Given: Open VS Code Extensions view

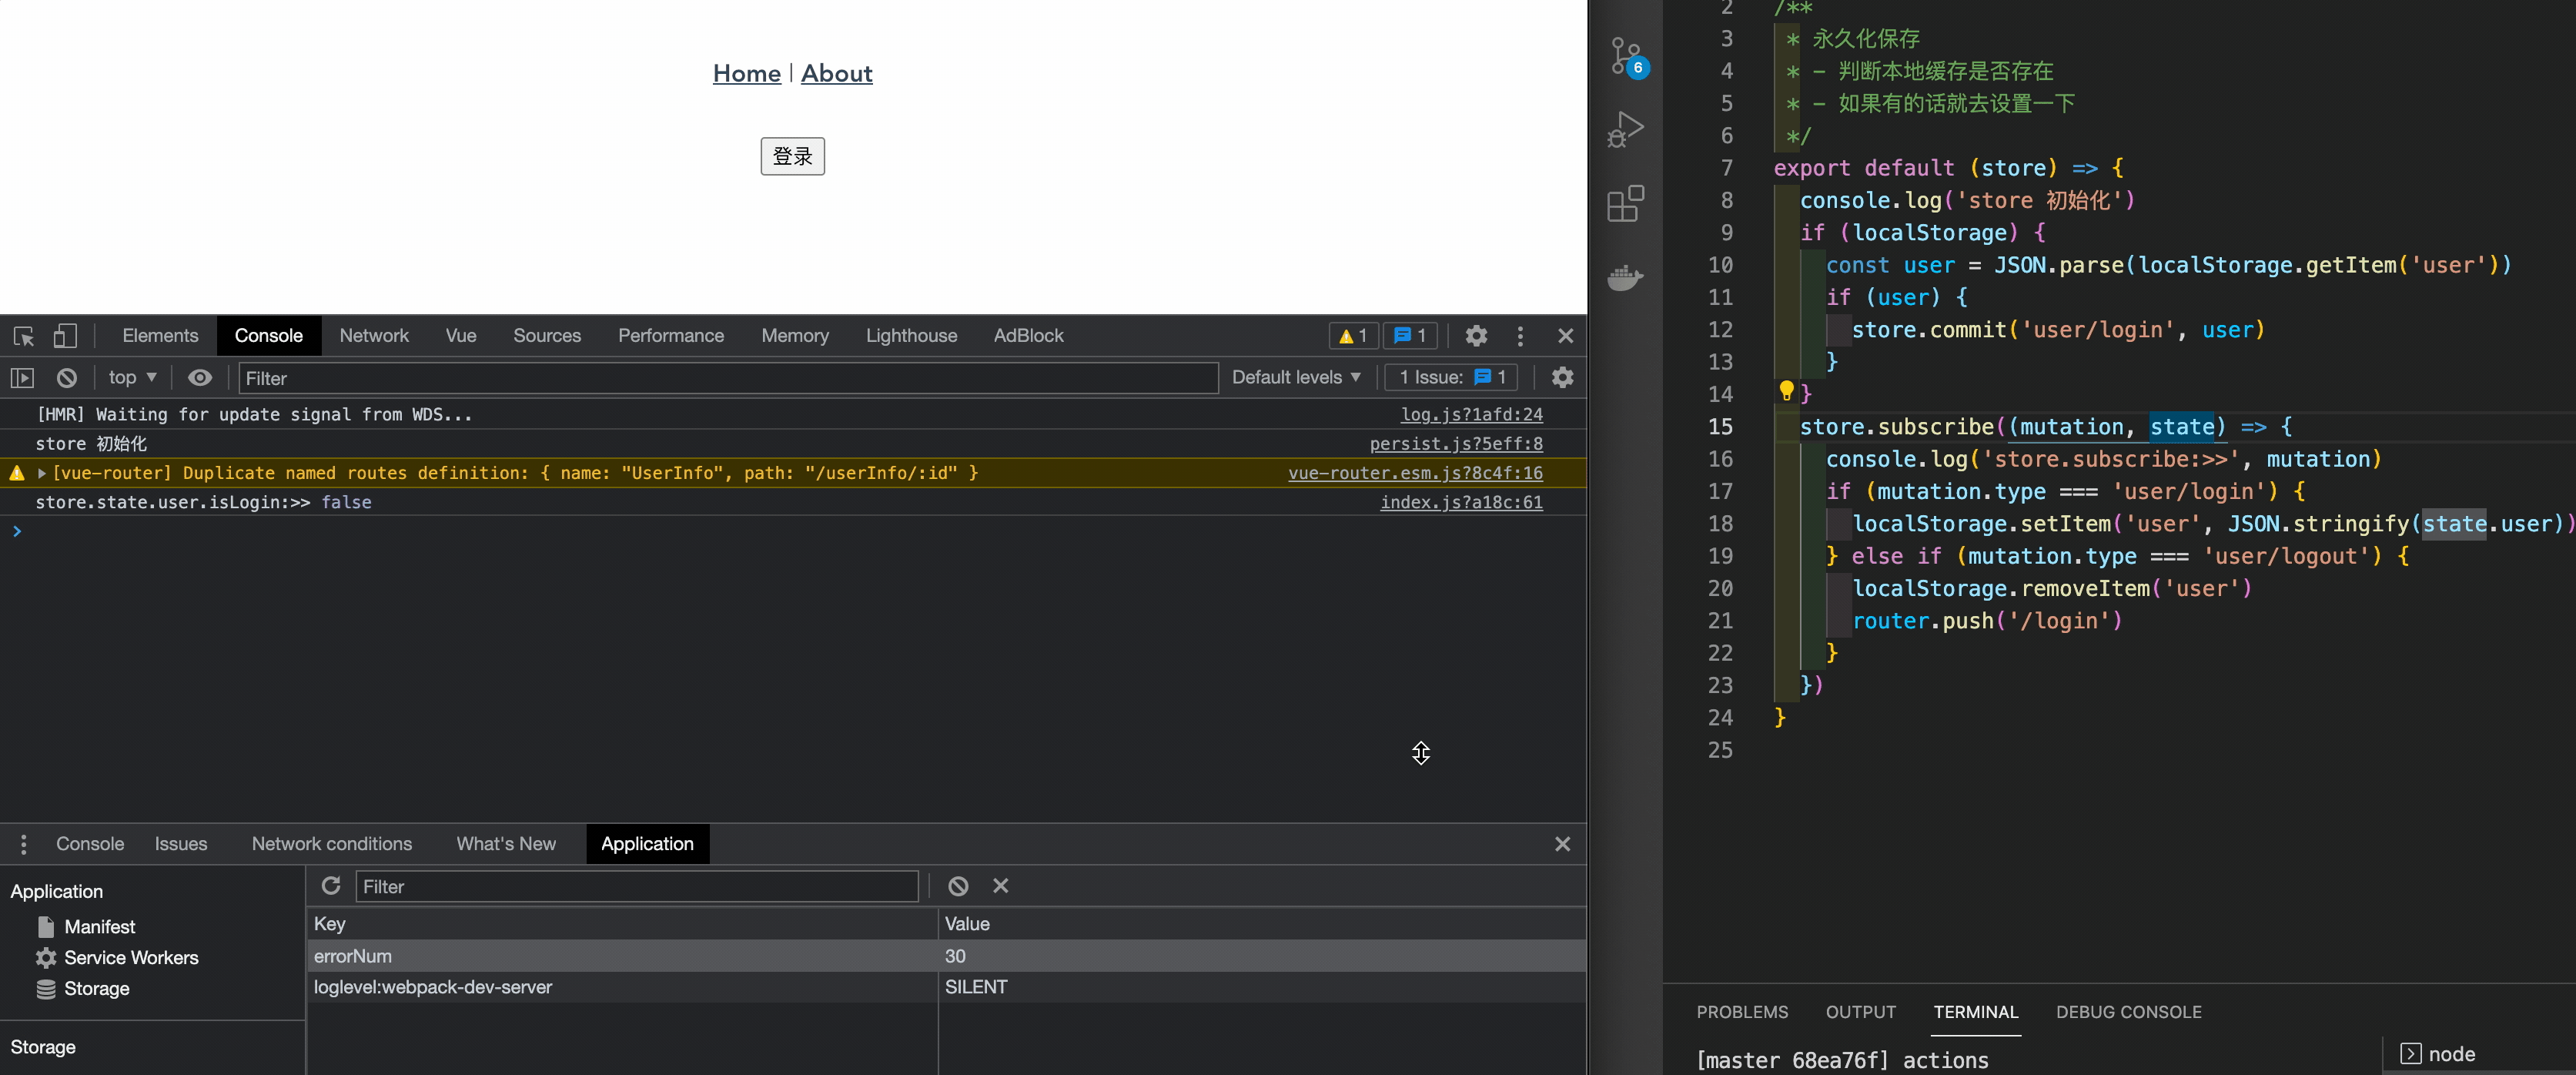Looking at the screenshot, I should click(x=1626, y=203).
